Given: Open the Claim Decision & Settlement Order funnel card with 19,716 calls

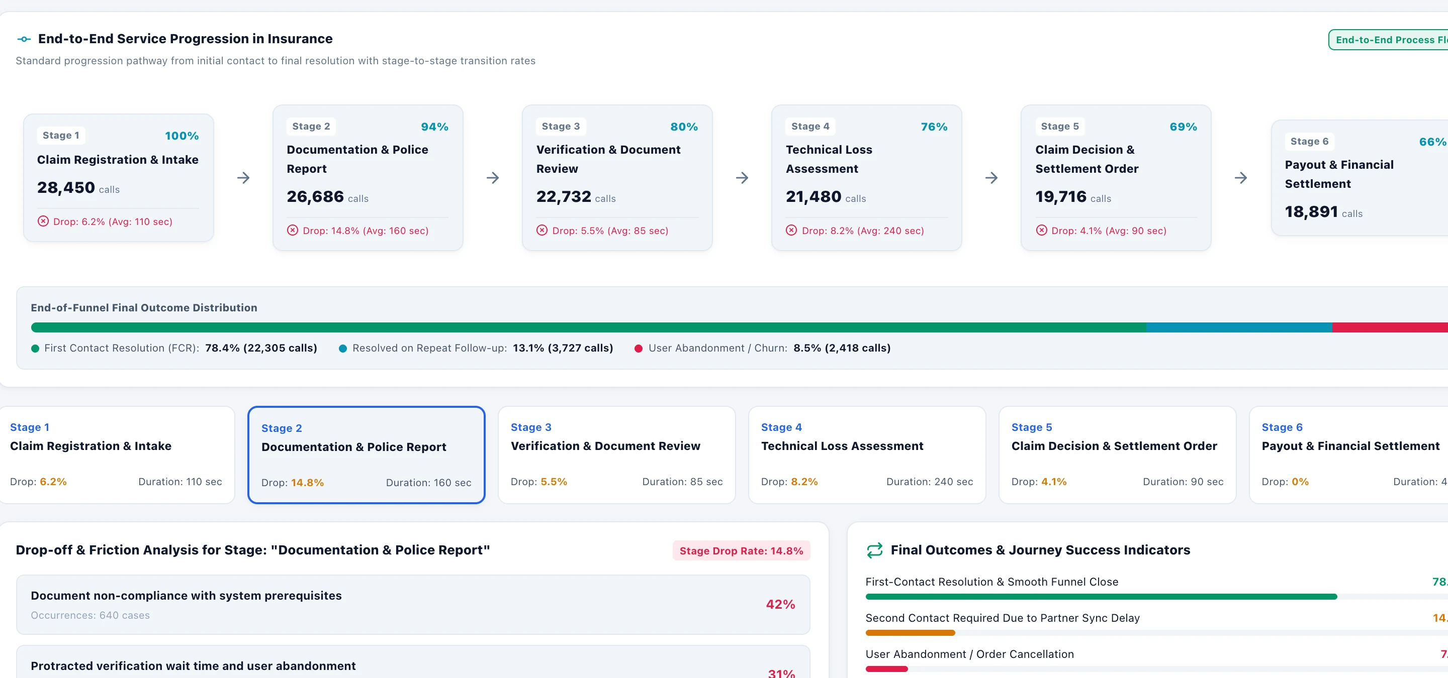Looking at the screenshot, I should pos(1116,178).
